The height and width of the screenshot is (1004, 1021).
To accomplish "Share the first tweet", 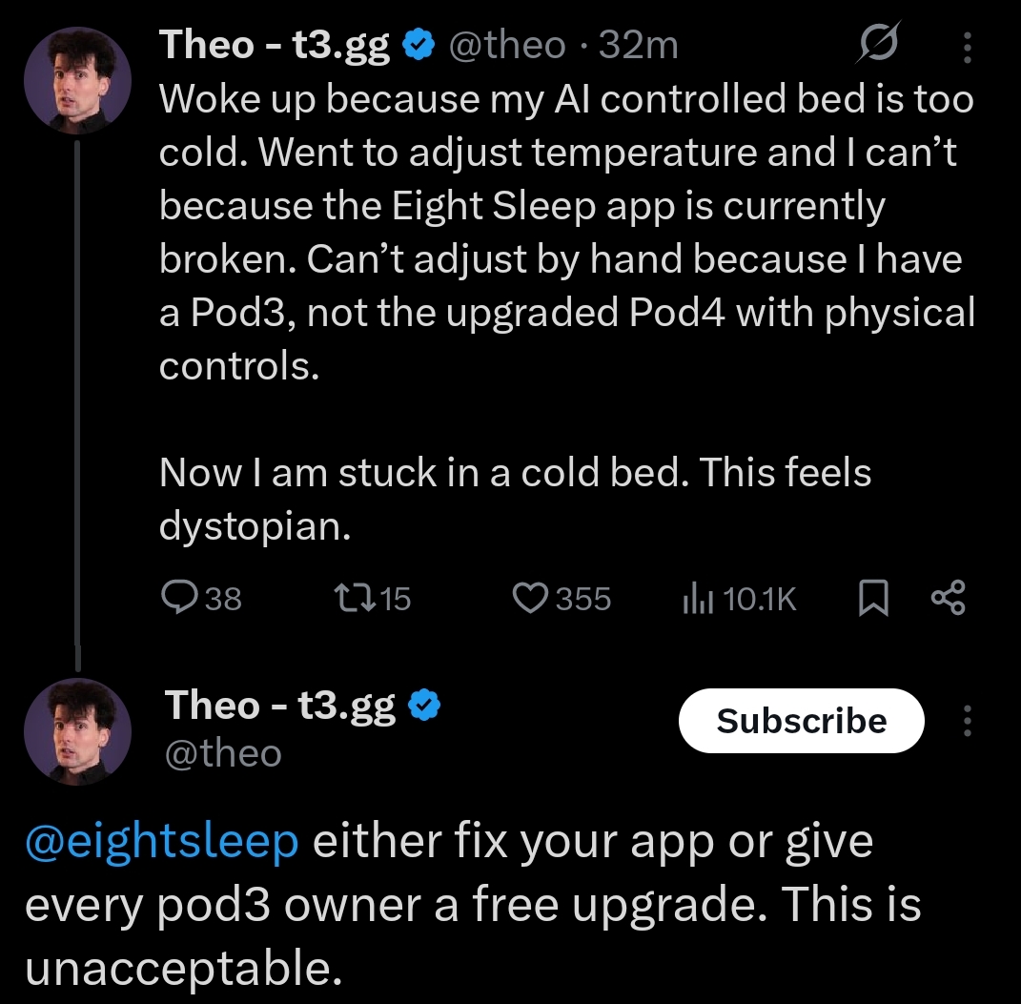I will pos(948,598).
